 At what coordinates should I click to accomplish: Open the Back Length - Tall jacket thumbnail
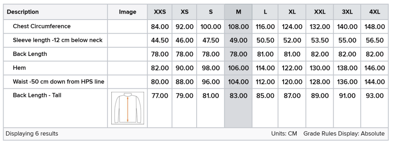(x=127, y=108)
